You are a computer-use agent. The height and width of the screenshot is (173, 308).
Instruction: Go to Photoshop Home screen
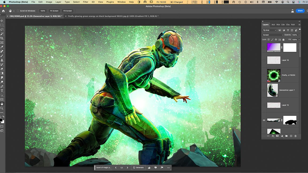pos(3,11)
